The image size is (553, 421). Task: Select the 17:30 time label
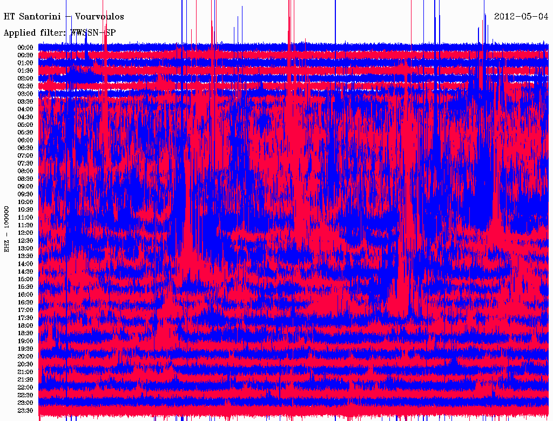[25, 318]
